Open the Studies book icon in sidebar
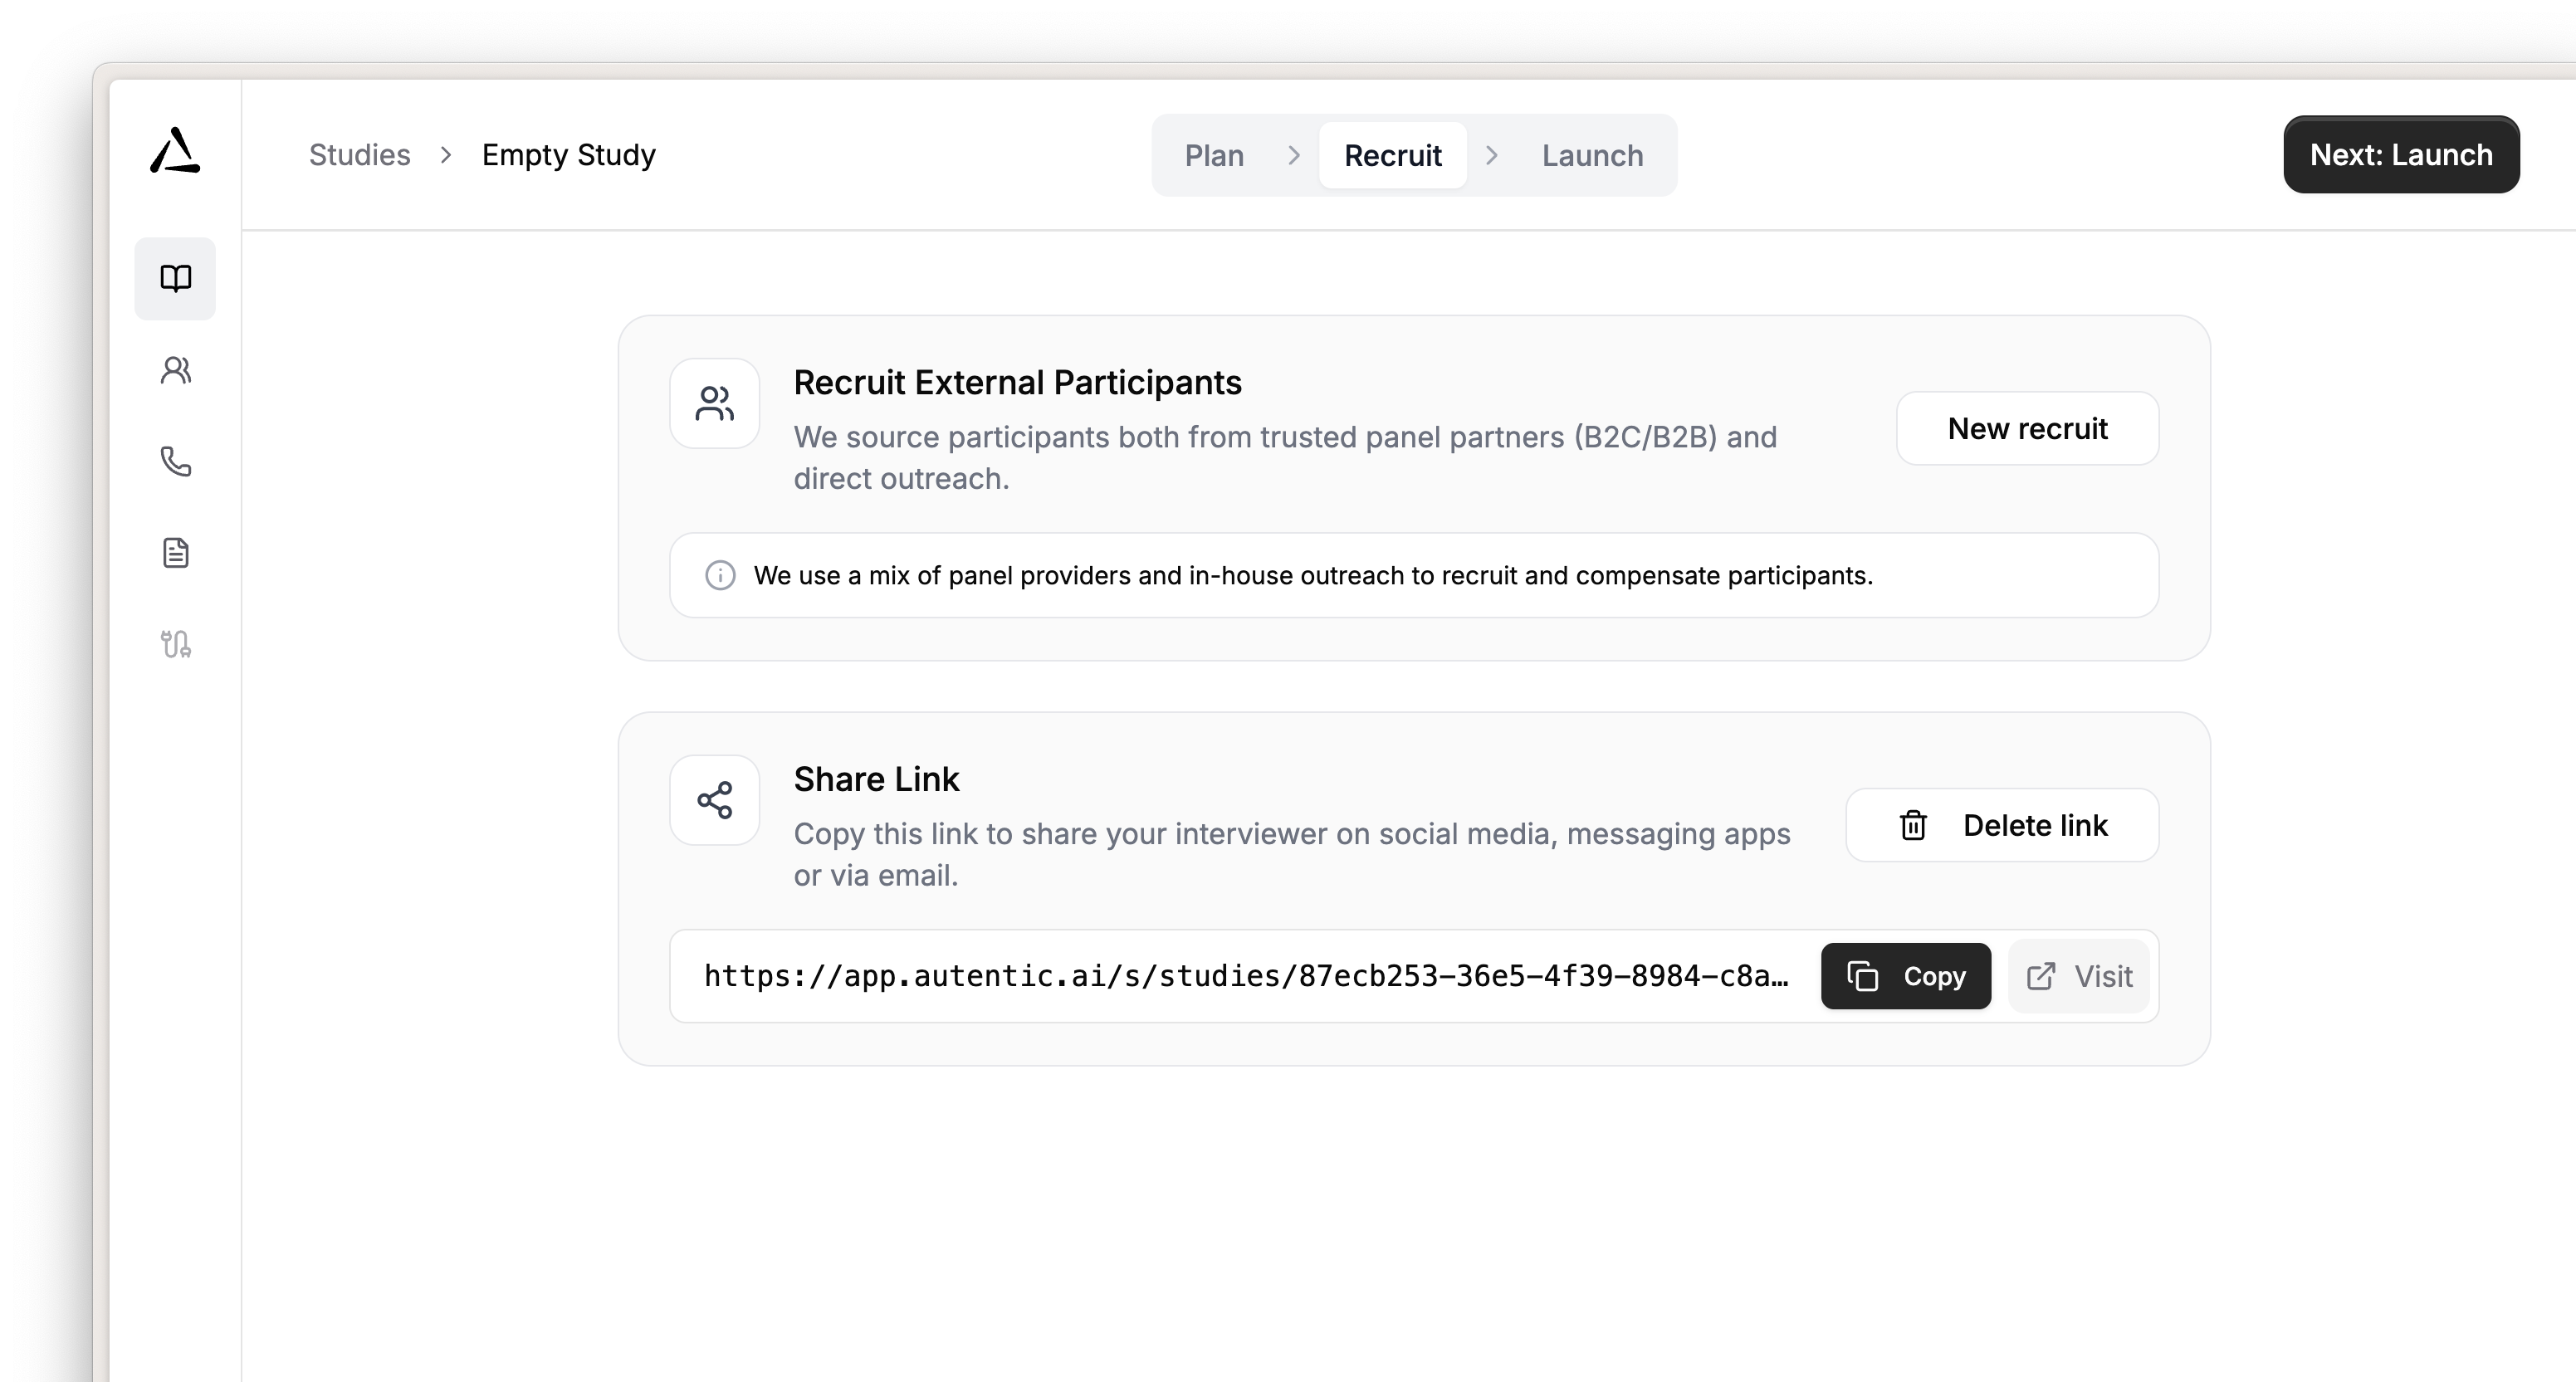 pos(176,278)
